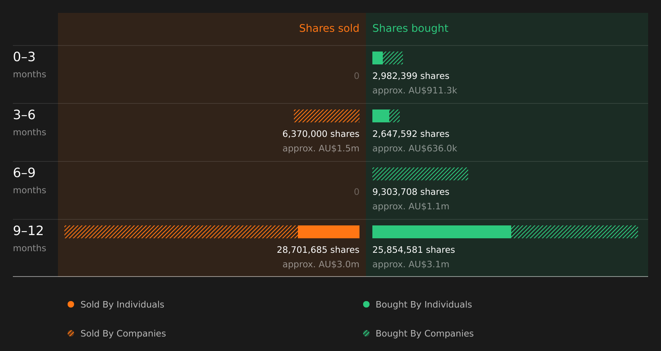Click the striped green bought bar in 9–12 months
661x351 pixels.
[574, 232]
